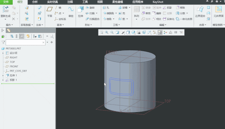Click the 元件界面 component interface tool

218,12
